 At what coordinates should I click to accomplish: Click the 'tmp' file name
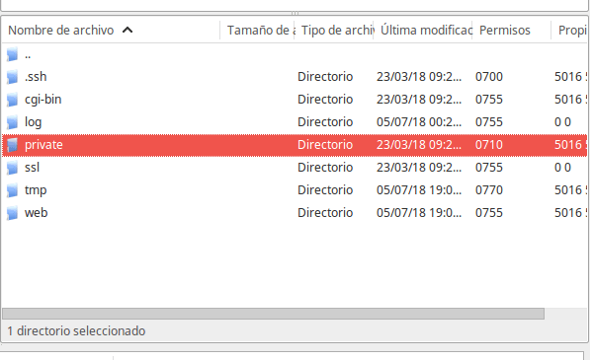point(36,190)
